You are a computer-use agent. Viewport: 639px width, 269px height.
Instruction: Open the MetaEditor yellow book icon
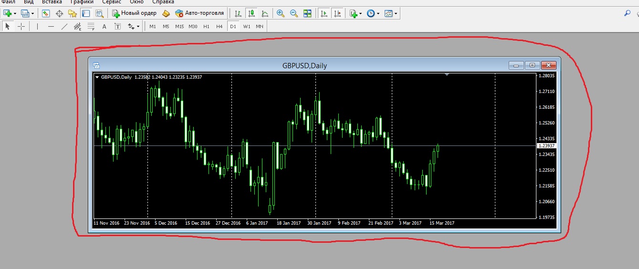coord(166,13)
